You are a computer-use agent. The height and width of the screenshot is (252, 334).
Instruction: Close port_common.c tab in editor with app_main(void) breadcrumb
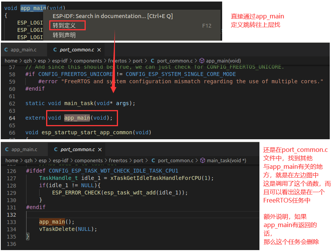(99, 50)
